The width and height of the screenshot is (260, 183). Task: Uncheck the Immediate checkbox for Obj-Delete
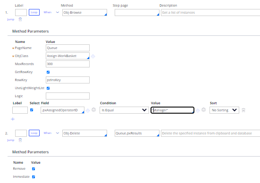(x=34, y=177)
